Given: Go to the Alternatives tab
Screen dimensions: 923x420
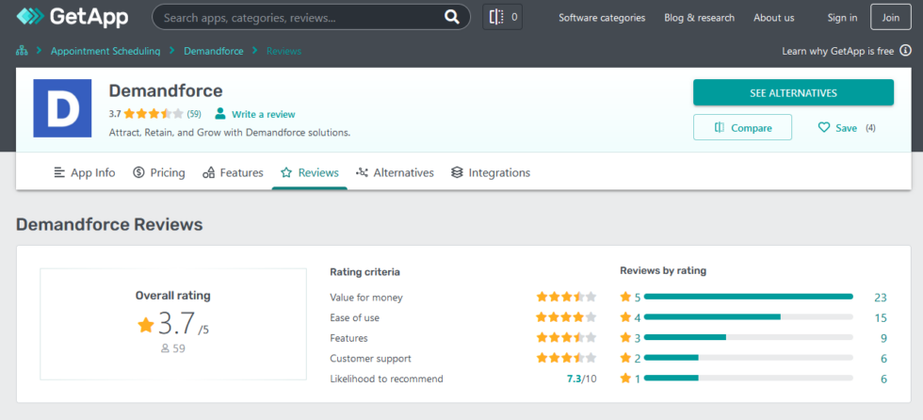Looking at the screenshot, I should (x=395, y=172).
